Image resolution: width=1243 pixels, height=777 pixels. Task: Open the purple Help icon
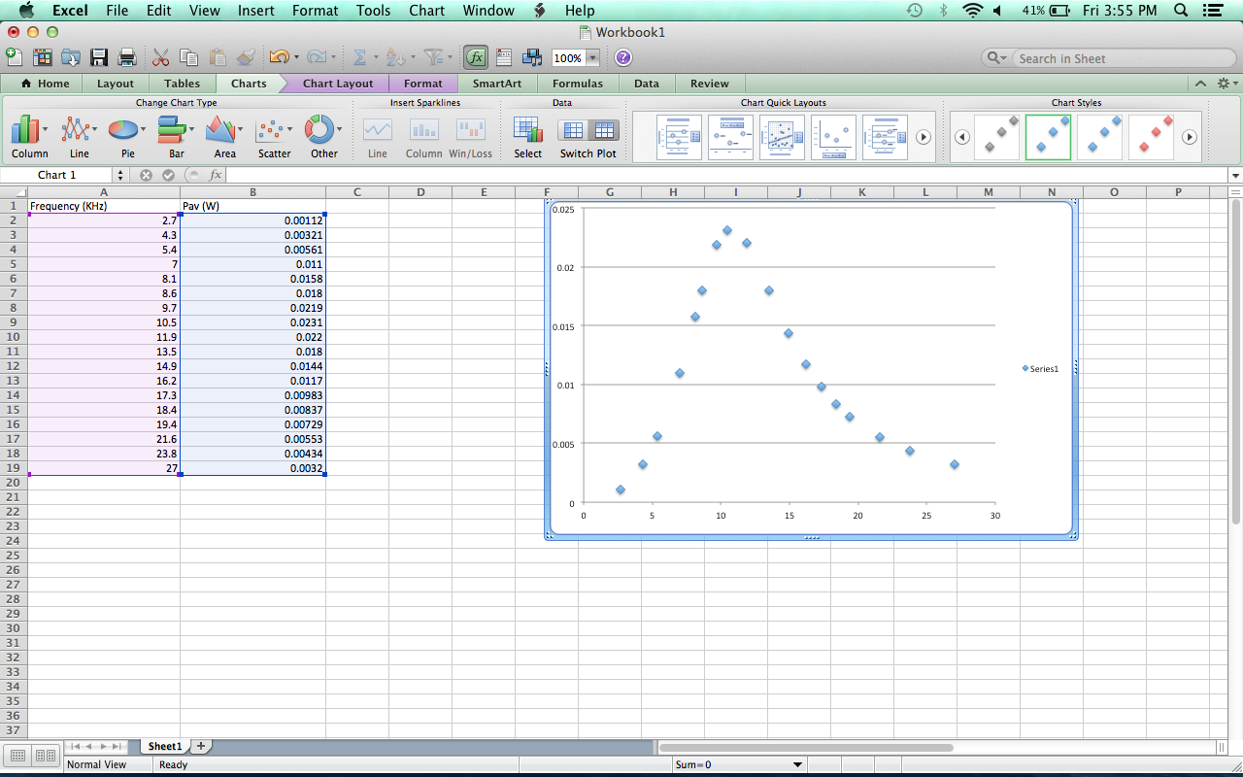tap(623, 57)
